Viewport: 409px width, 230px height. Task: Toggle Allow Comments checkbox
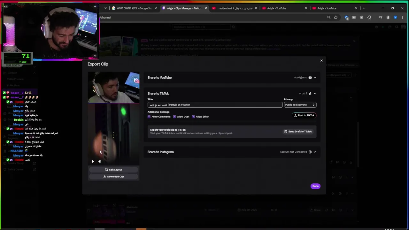point(149,117)
